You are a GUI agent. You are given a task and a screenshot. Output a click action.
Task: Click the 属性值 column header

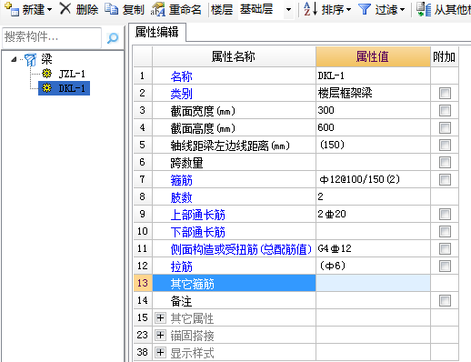[x=373, y=56]
